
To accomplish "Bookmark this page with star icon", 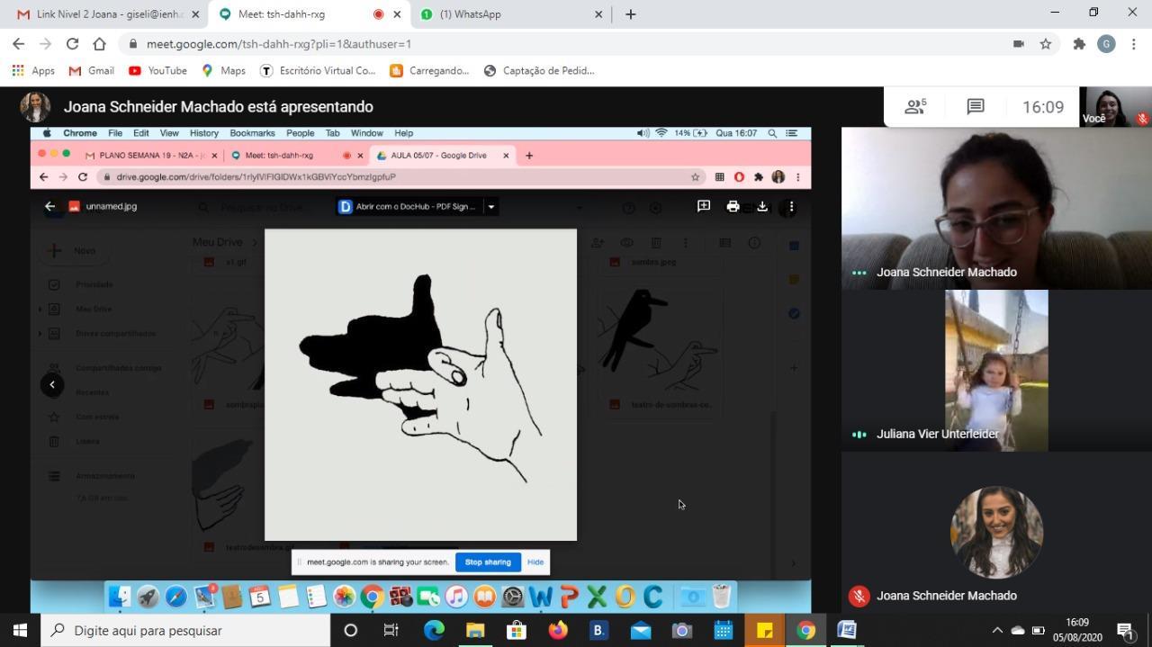I will tap(1046, 43).
